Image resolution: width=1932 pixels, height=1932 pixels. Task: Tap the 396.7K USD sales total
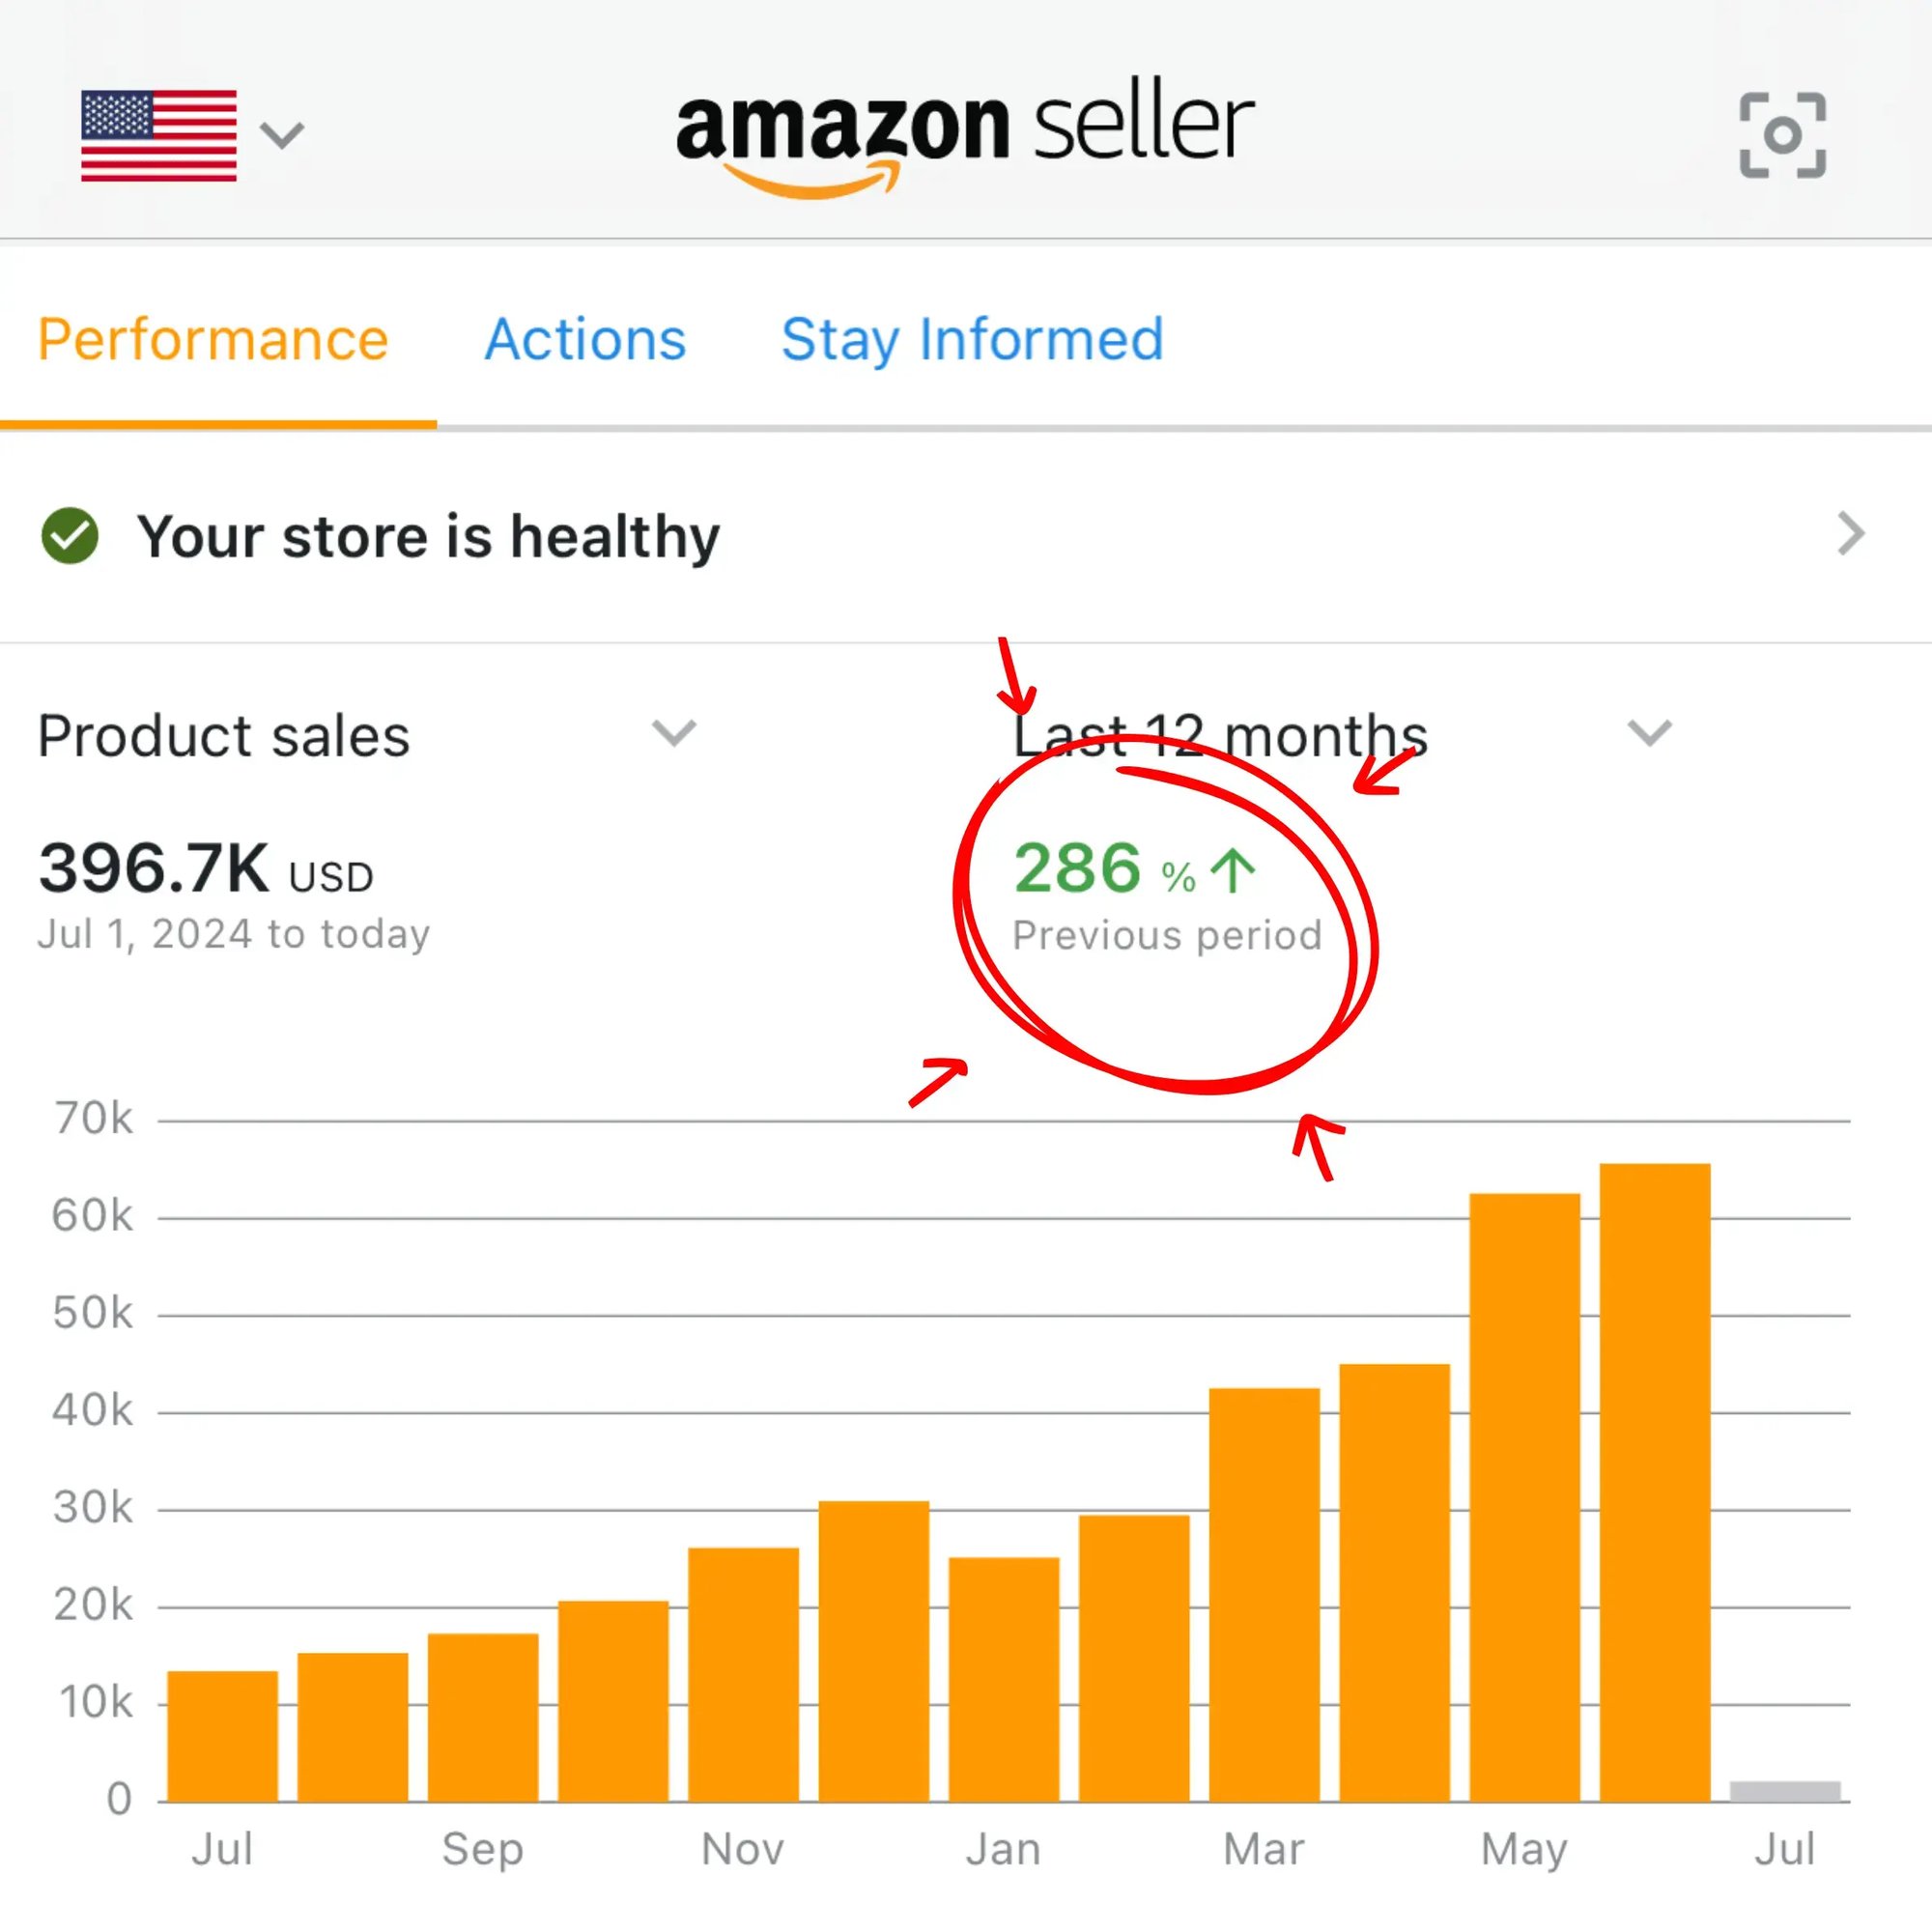[205, 868]
